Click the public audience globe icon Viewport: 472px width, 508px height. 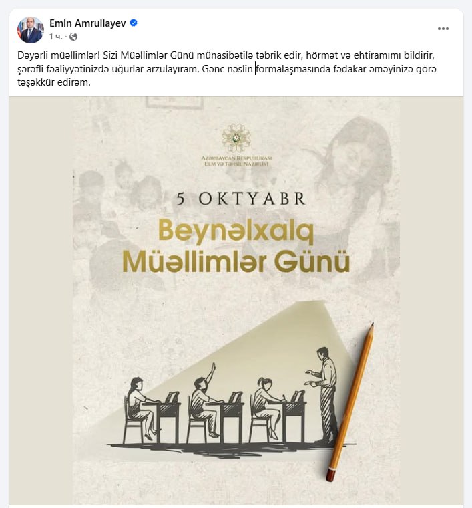pyautogui.click(x=73, y=37)
